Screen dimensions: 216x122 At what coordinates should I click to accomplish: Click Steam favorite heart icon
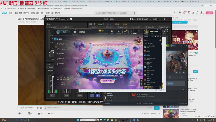point(184,73)
